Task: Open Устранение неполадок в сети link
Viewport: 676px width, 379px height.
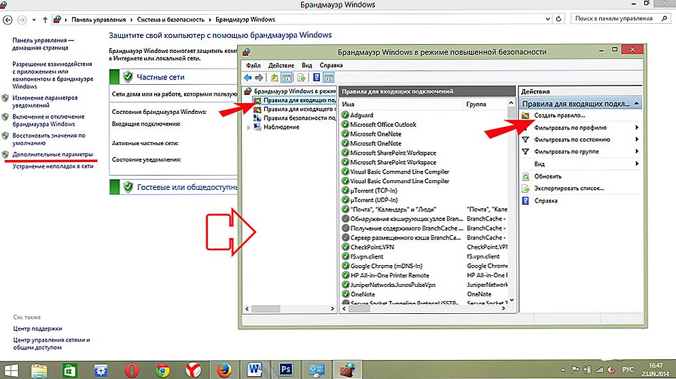Action: (x=52, y=167)
